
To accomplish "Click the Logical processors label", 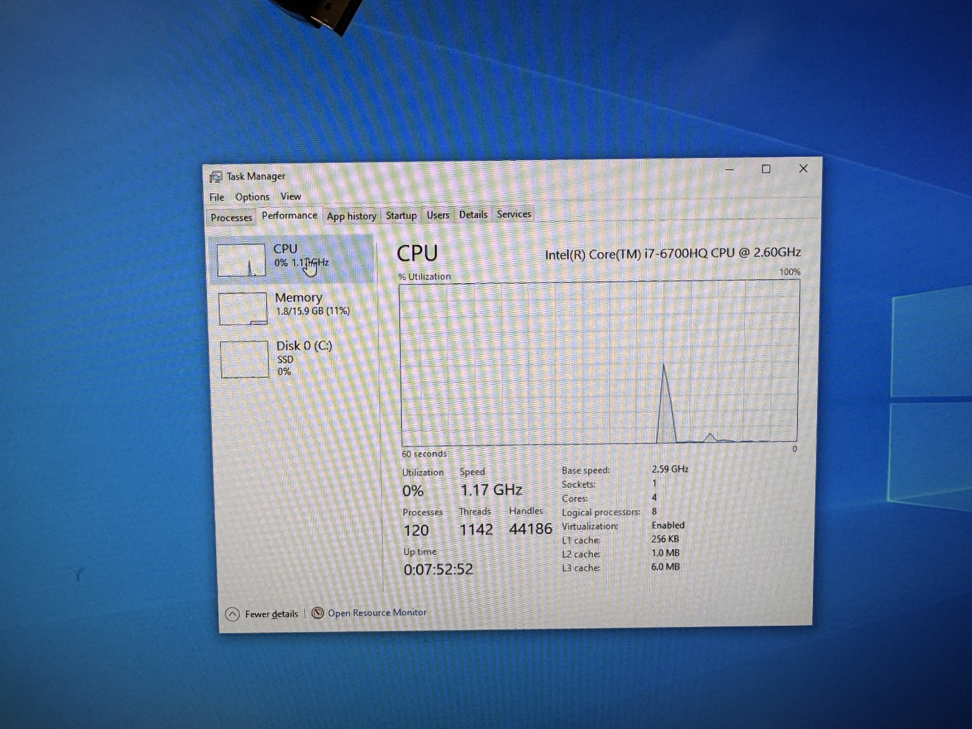I will pos(600,512).
